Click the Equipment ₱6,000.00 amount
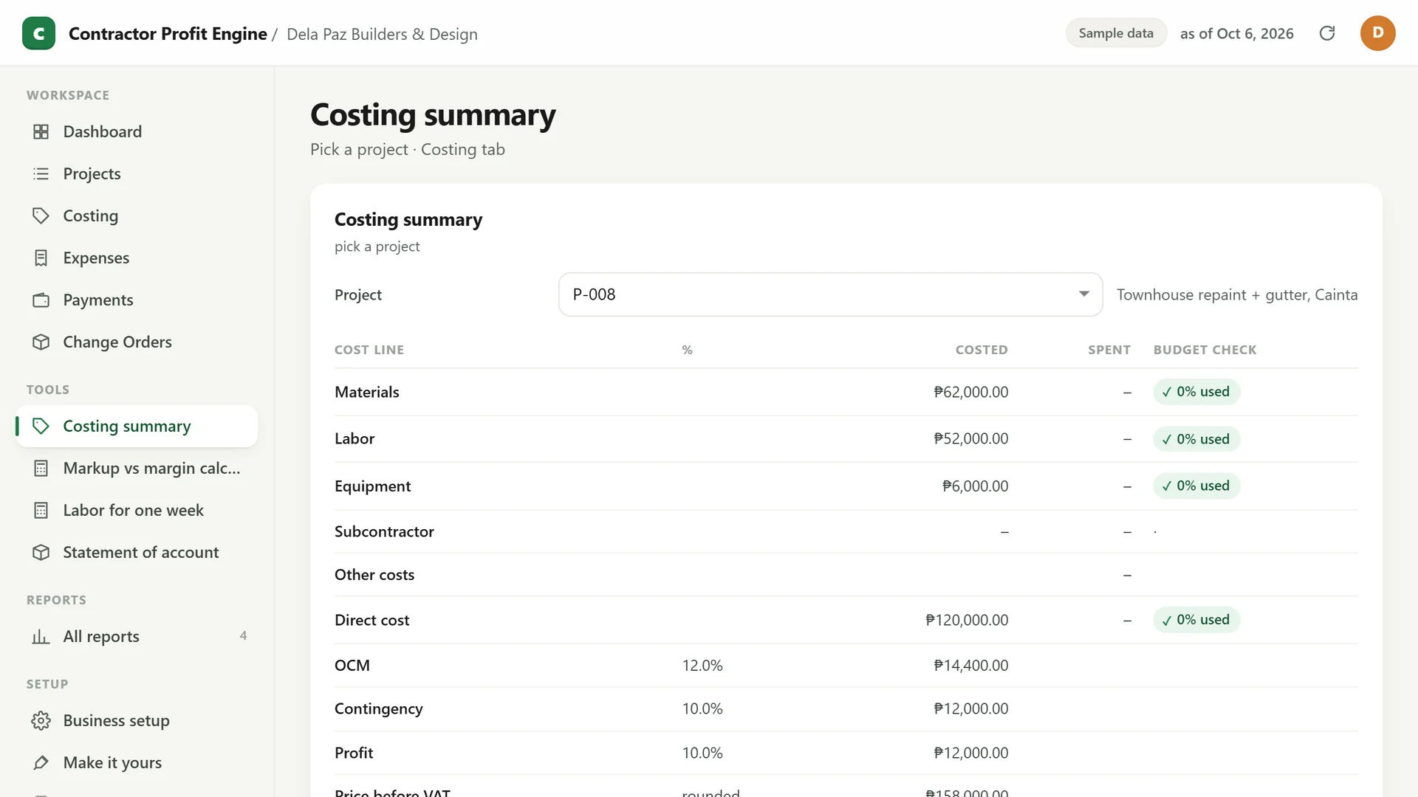Image resolution: width=1418 pixels, height=797 pixels. 975,486
